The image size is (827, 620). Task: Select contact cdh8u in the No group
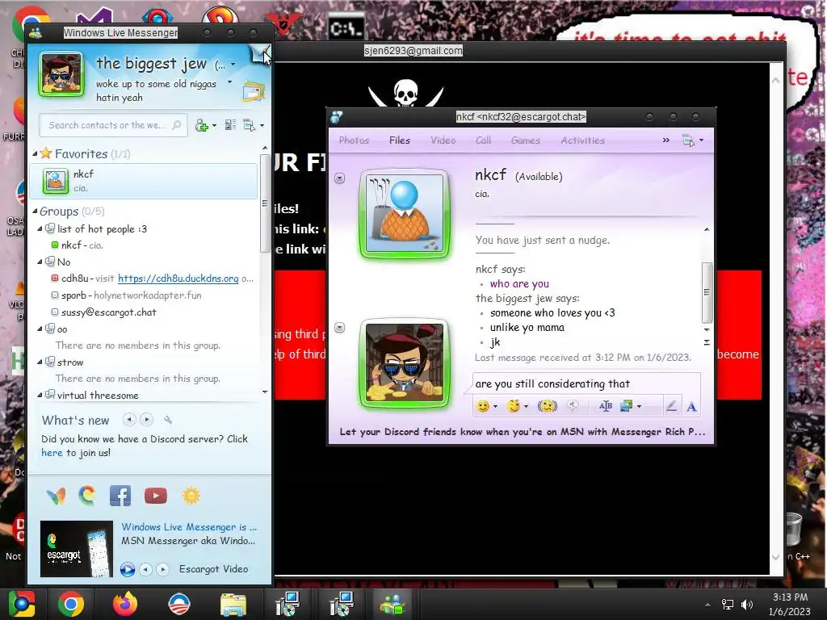coord(153,279)
